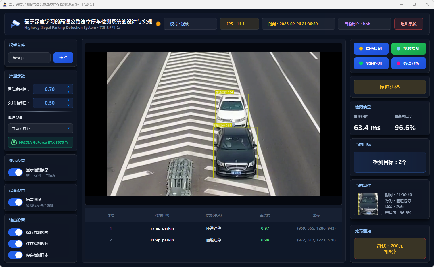Click the surveillance camera logo icon
434x267 pixels.
[16, 24]
